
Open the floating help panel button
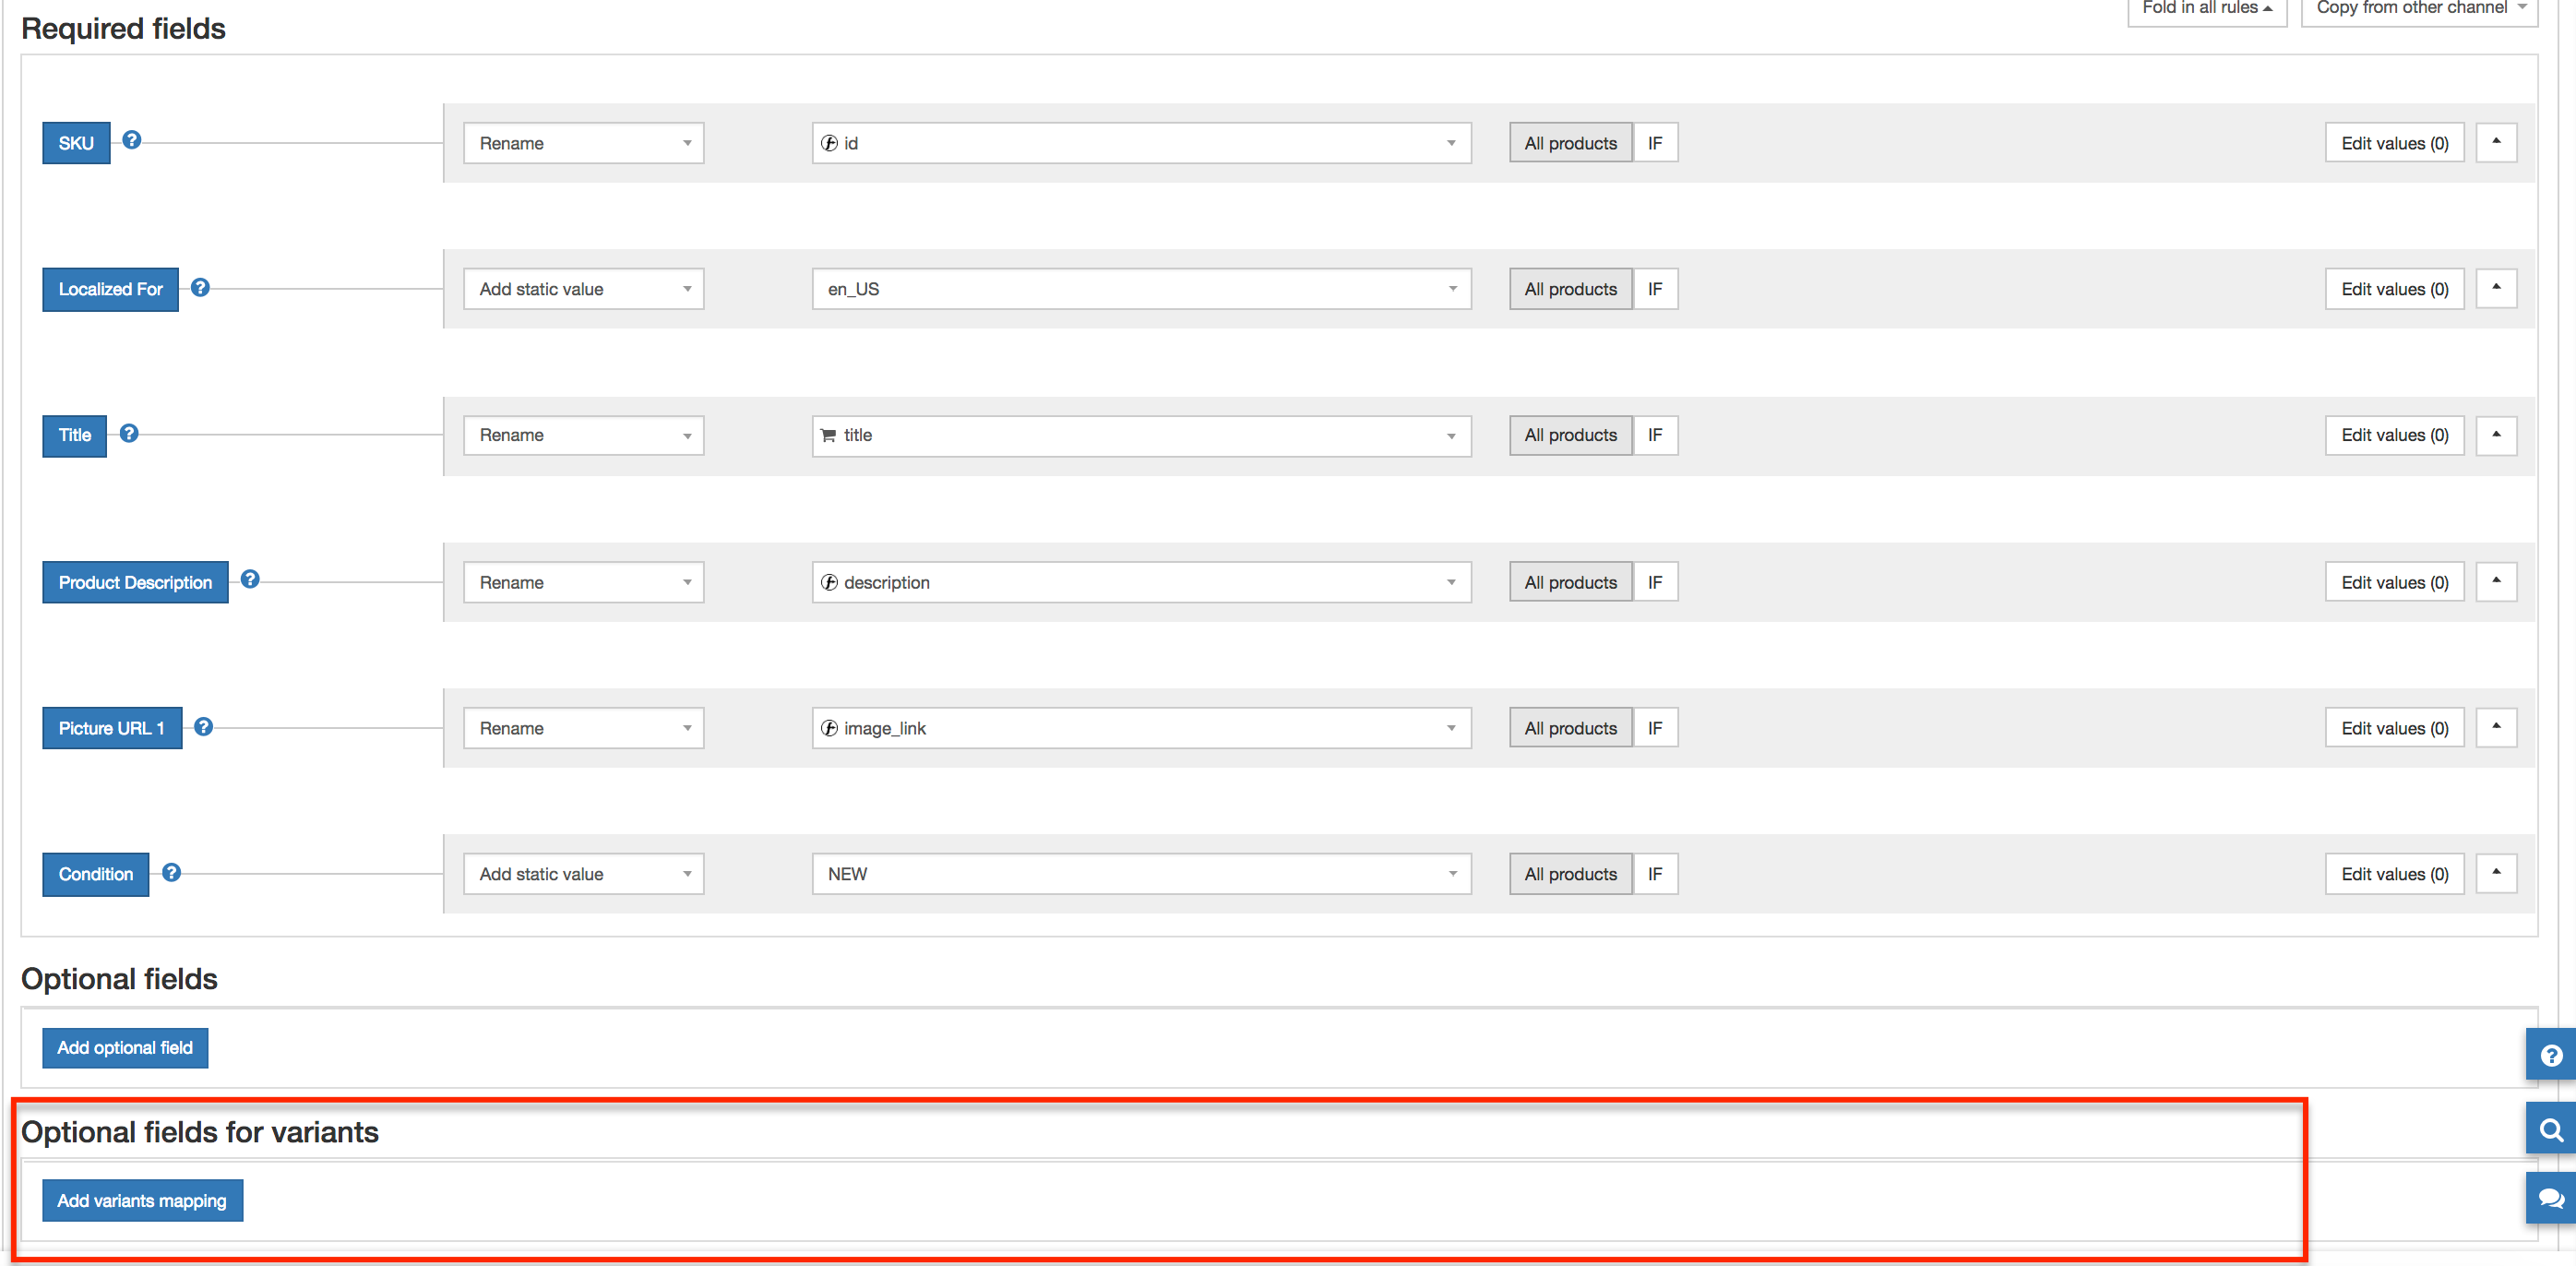(x=2551, y=1055)
